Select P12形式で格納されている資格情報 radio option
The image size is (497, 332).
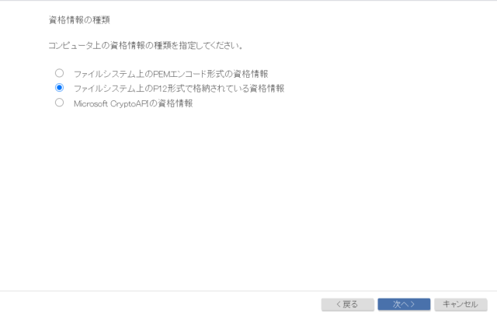59,88
